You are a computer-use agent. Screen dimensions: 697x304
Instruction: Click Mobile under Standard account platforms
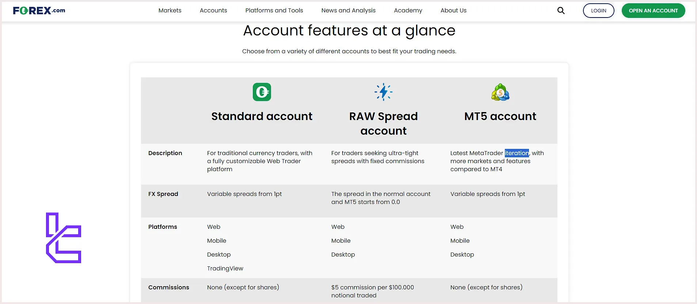tap(217, 241)
